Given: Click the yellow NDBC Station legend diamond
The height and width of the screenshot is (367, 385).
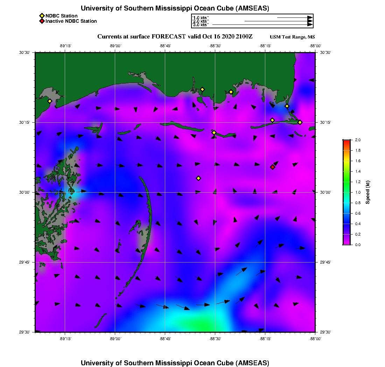Looking at the screenshot, I should pyautogui.click(x=42, y=16).
